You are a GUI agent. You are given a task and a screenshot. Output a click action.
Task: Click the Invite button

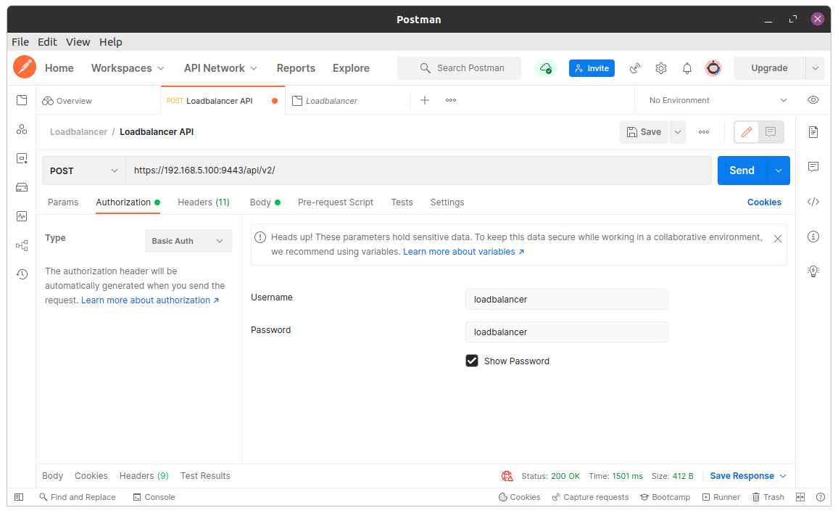click(x=592, y=68)
